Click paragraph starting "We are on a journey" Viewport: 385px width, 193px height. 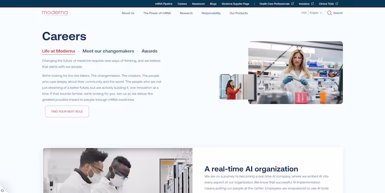click(x=267, y=182)
